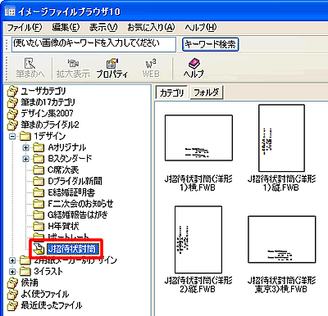Select the 最近使ったファイル tree label

click(52, 305)
